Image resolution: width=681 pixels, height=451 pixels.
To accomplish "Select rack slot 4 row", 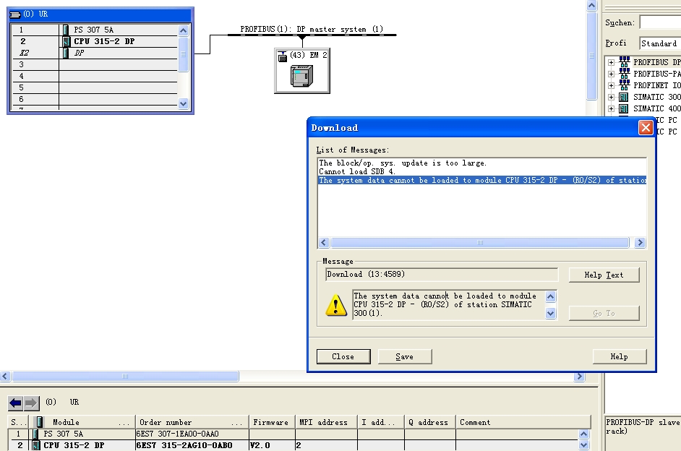I will (x=94, y=77).
